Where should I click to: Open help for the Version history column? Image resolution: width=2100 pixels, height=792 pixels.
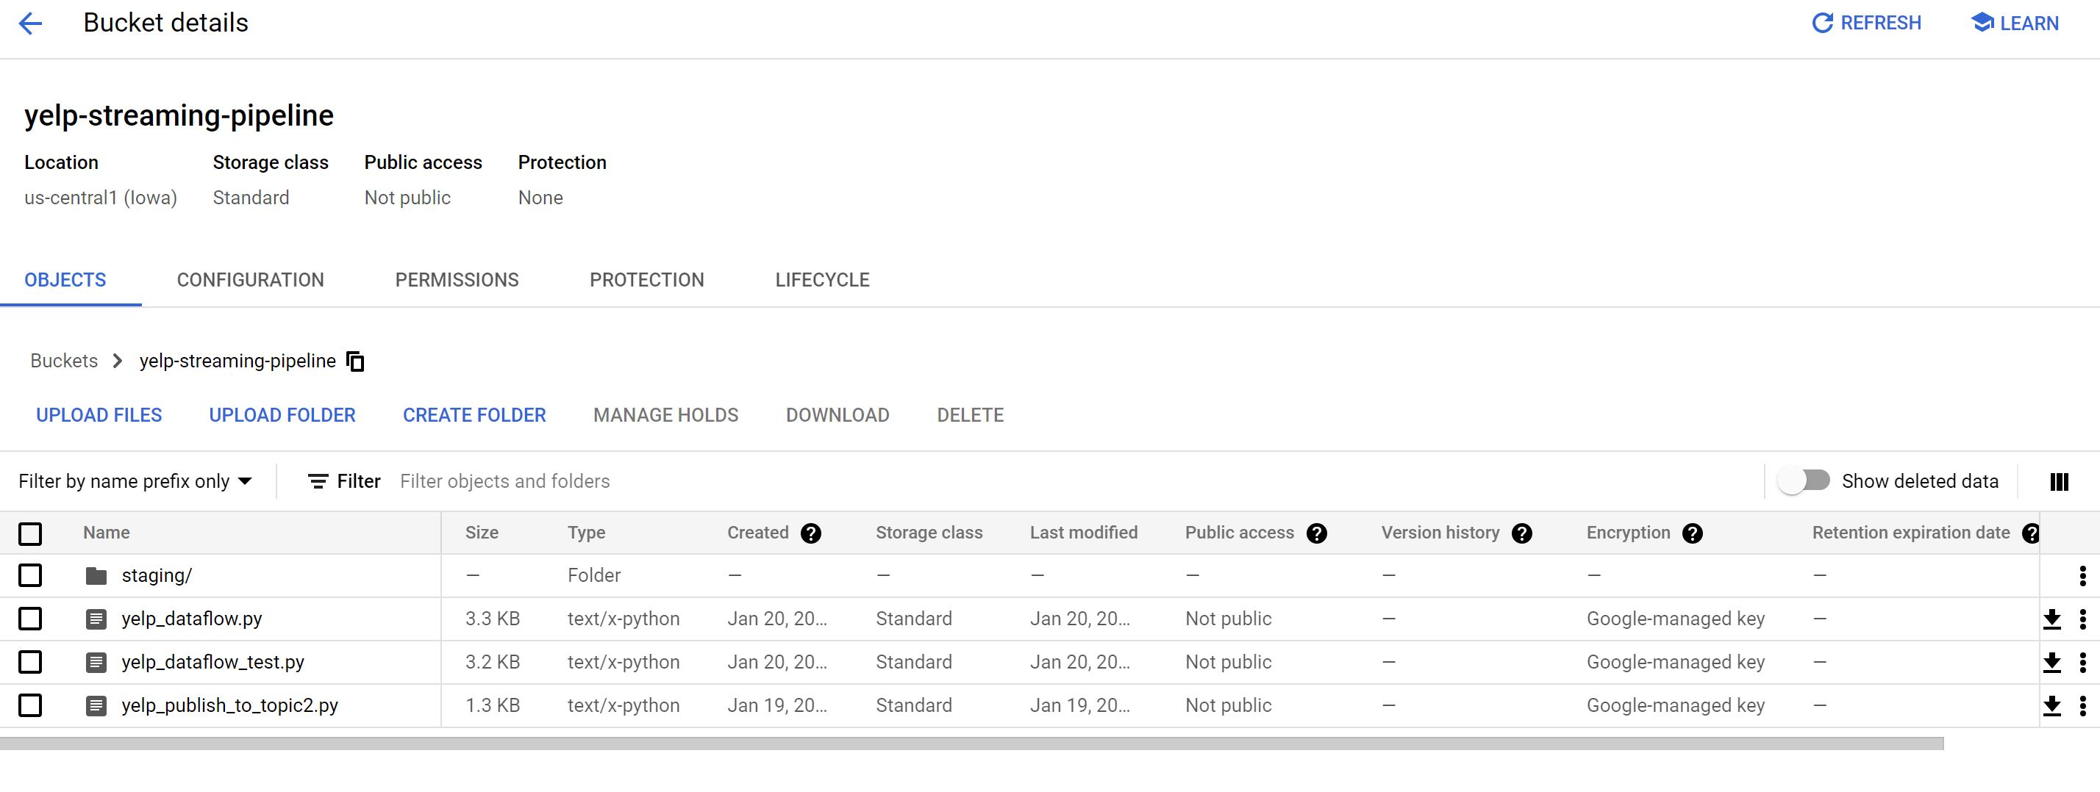(x=1521, y=533)
